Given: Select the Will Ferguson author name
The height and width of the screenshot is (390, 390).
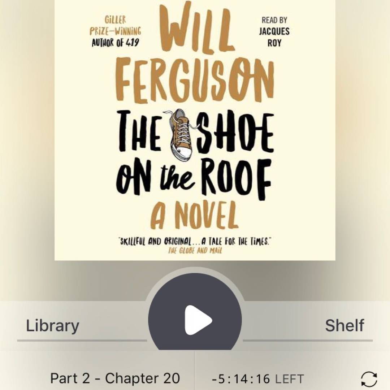Looking at the screenshot, I should (x=195, y=54).
